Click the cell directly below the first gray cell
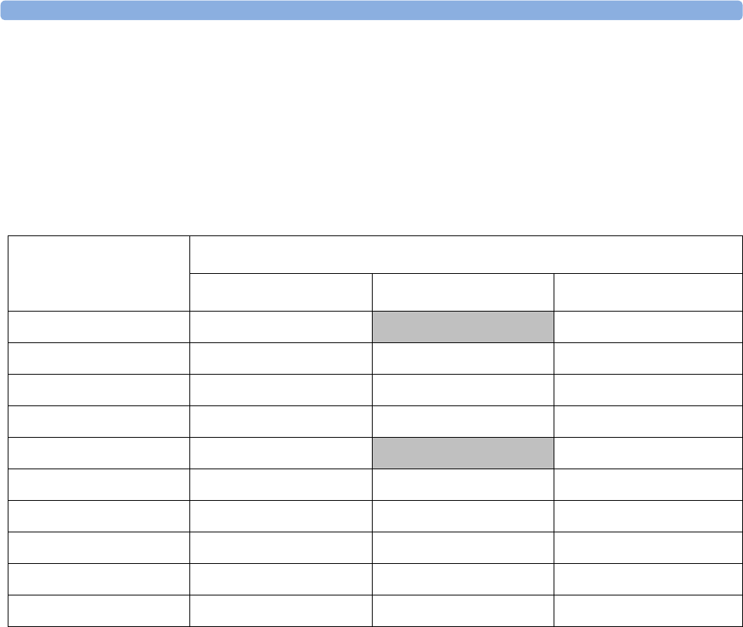This screenshot has width=743, height=627. [x=463, y=359]
